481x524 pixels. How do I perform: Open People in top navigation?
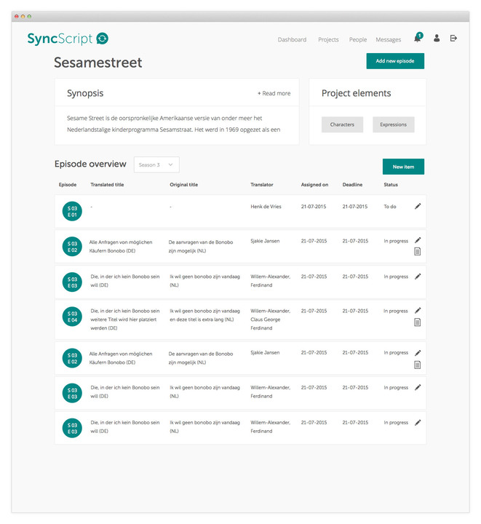click(358, 39)
